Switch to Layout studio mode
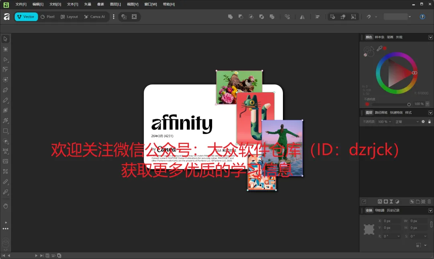 pos(69,16)
